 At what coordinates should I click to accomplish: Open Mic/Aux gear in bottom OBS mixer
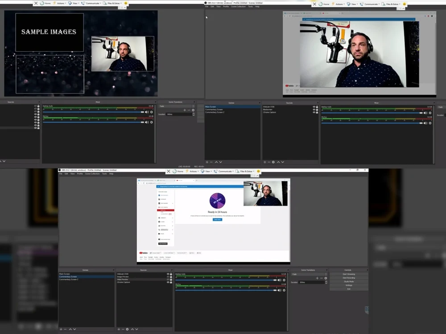(x=284, y=290)
